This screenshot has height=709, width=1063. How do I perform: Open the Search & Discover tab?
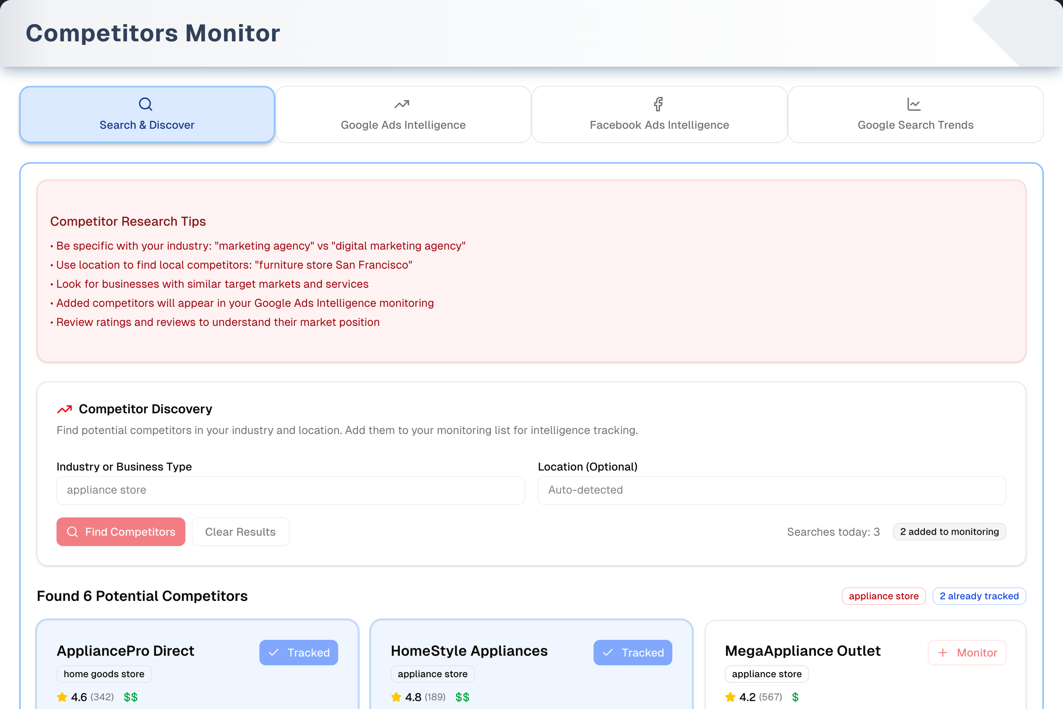[x=147, y=114]
